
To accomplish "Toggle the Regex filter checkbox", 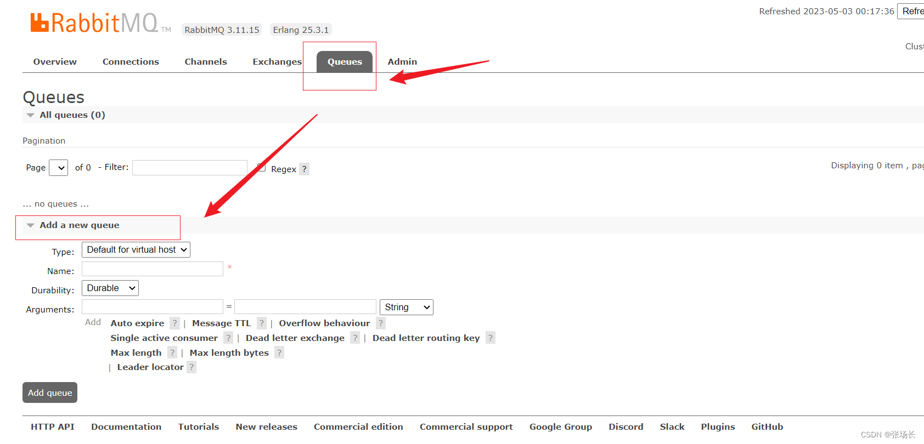I will tap(261, 167).
